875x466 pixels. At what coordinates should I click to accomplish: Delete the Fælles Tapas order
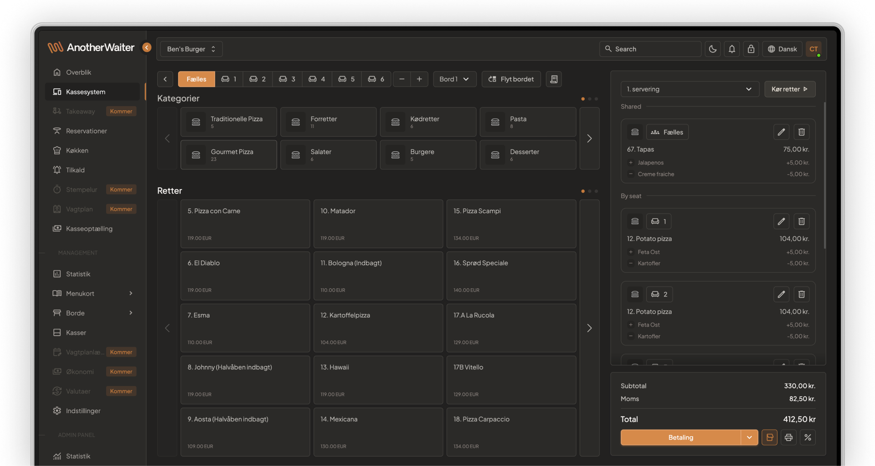point(801,132)
